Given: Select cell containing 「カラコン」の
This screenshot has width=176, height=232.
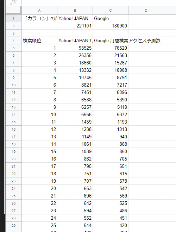Looking at the screenshot, I should pos(39,19).
